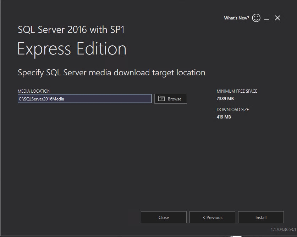Click the smiley face feedback icon
This screenshot has height=237, width=297.
coord(256,18)
